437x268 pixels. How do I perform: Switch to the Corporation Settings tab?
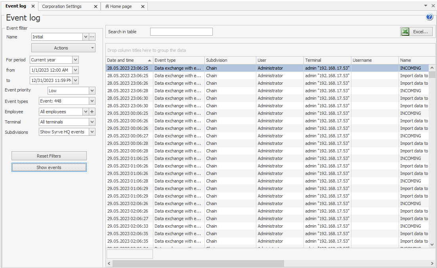pos(62,6)
